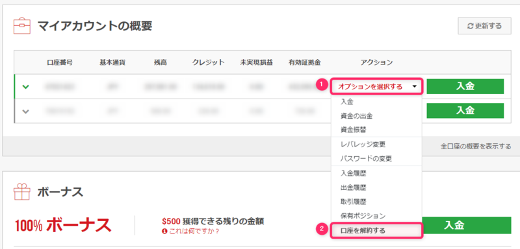Viewport: 520px width, 249px height.
Task: Open 全口座の概要を表示する link
Action: click(476, 146)
